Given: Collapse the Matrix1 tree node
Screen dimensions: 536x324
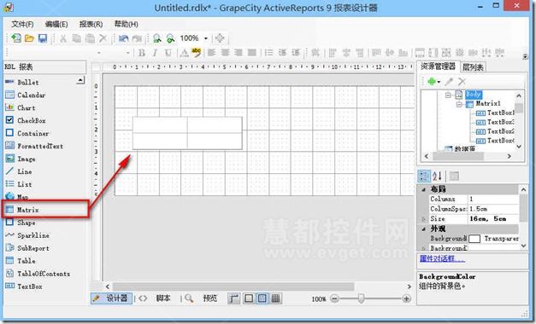Looking at the screenshot, I should (459, 104).
